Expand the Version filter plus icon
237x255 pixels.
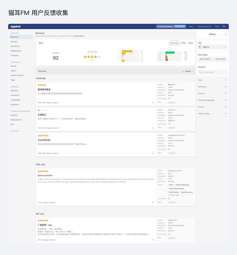[226, 107]
